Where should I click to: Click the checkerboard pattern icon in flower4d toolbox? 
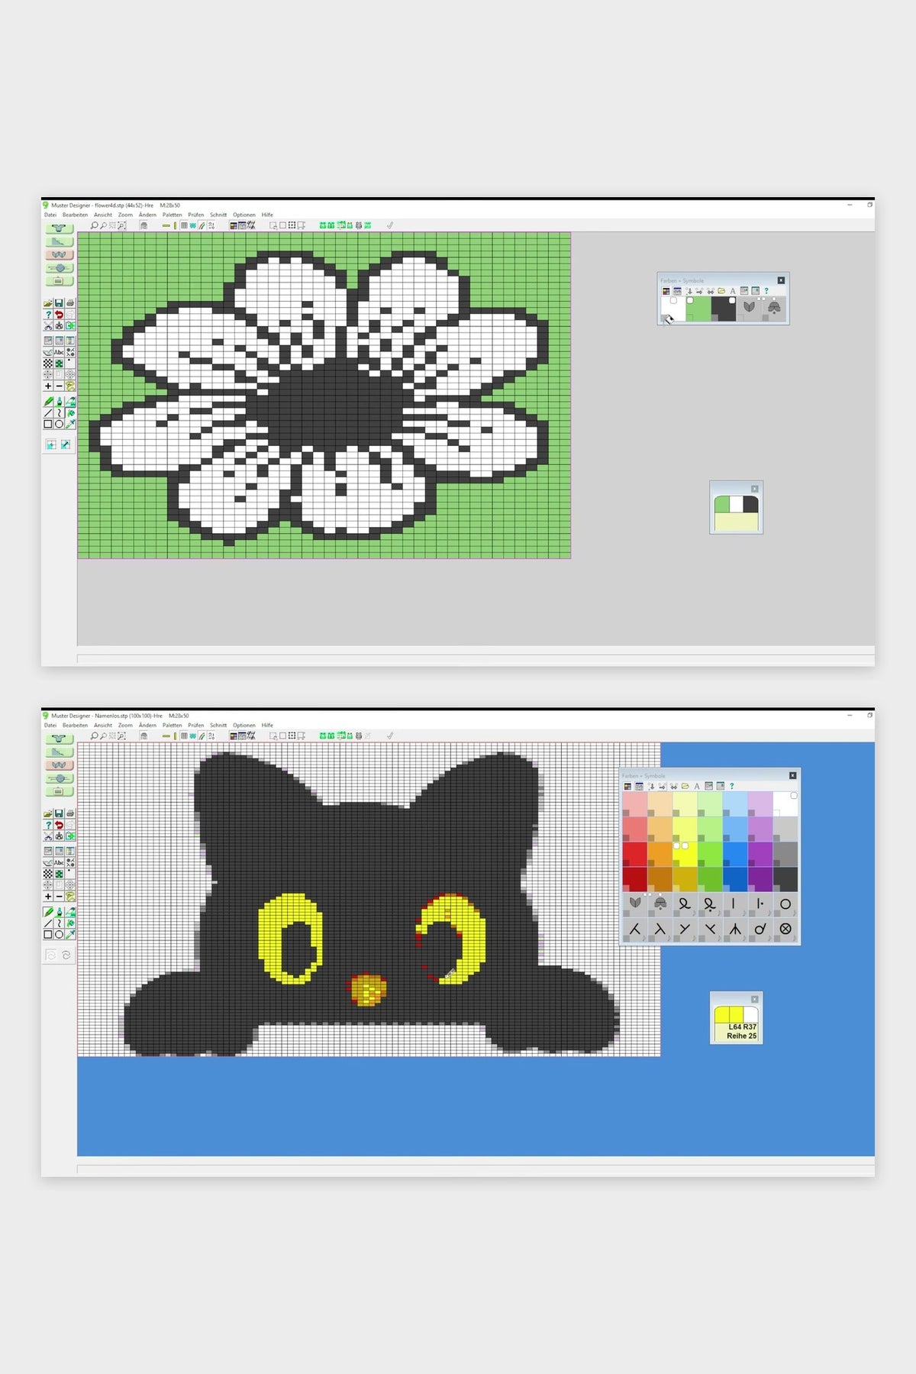click(x=48, y=364)
